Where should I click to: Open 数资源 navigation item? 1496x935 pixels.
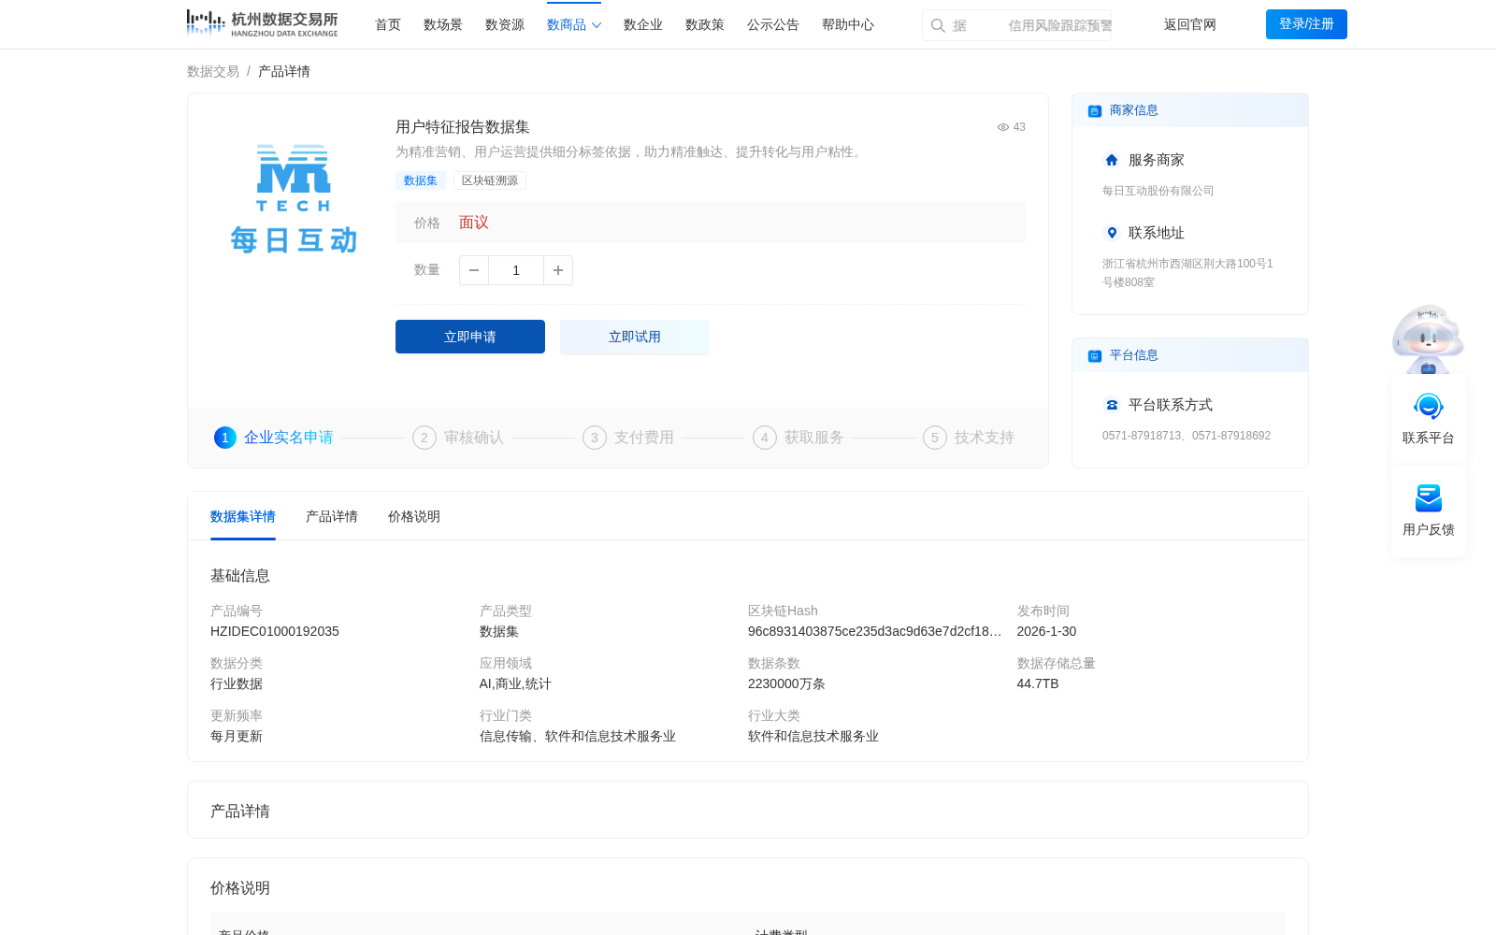(x=505, y=24)
